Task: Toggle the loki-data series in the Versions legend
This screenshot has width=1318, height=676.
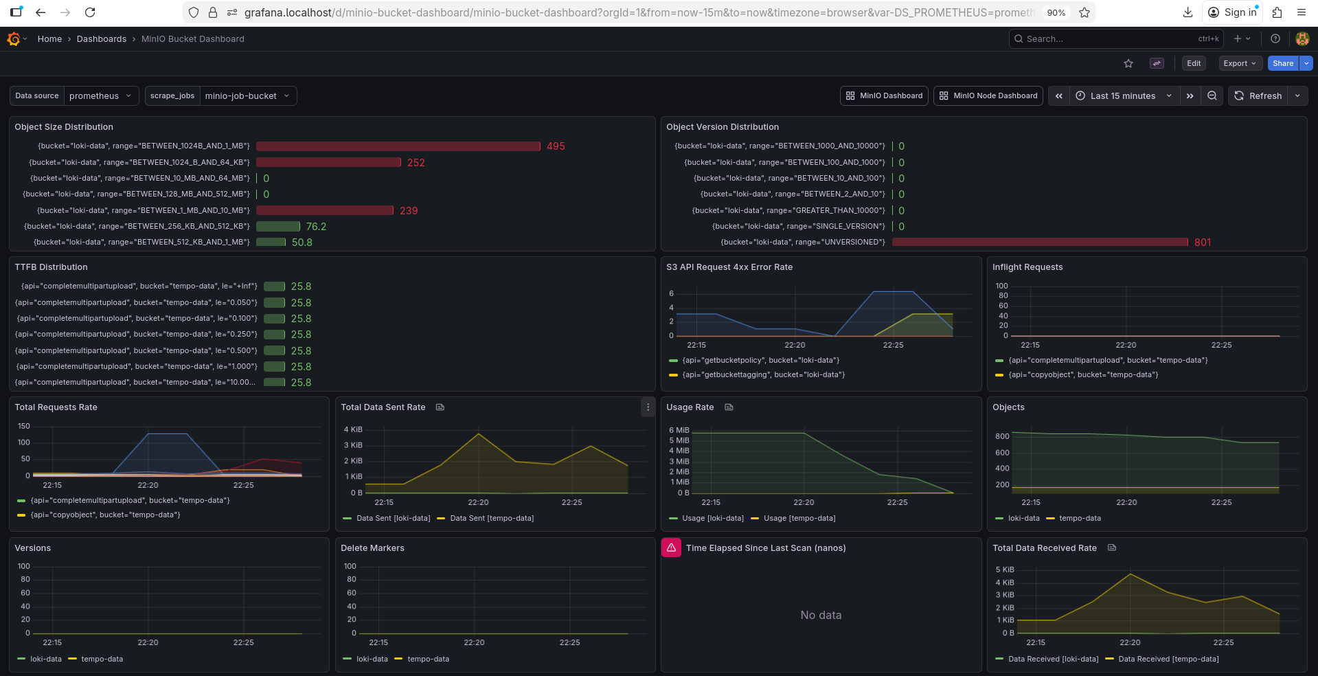Action: click(x=46, y=660)
